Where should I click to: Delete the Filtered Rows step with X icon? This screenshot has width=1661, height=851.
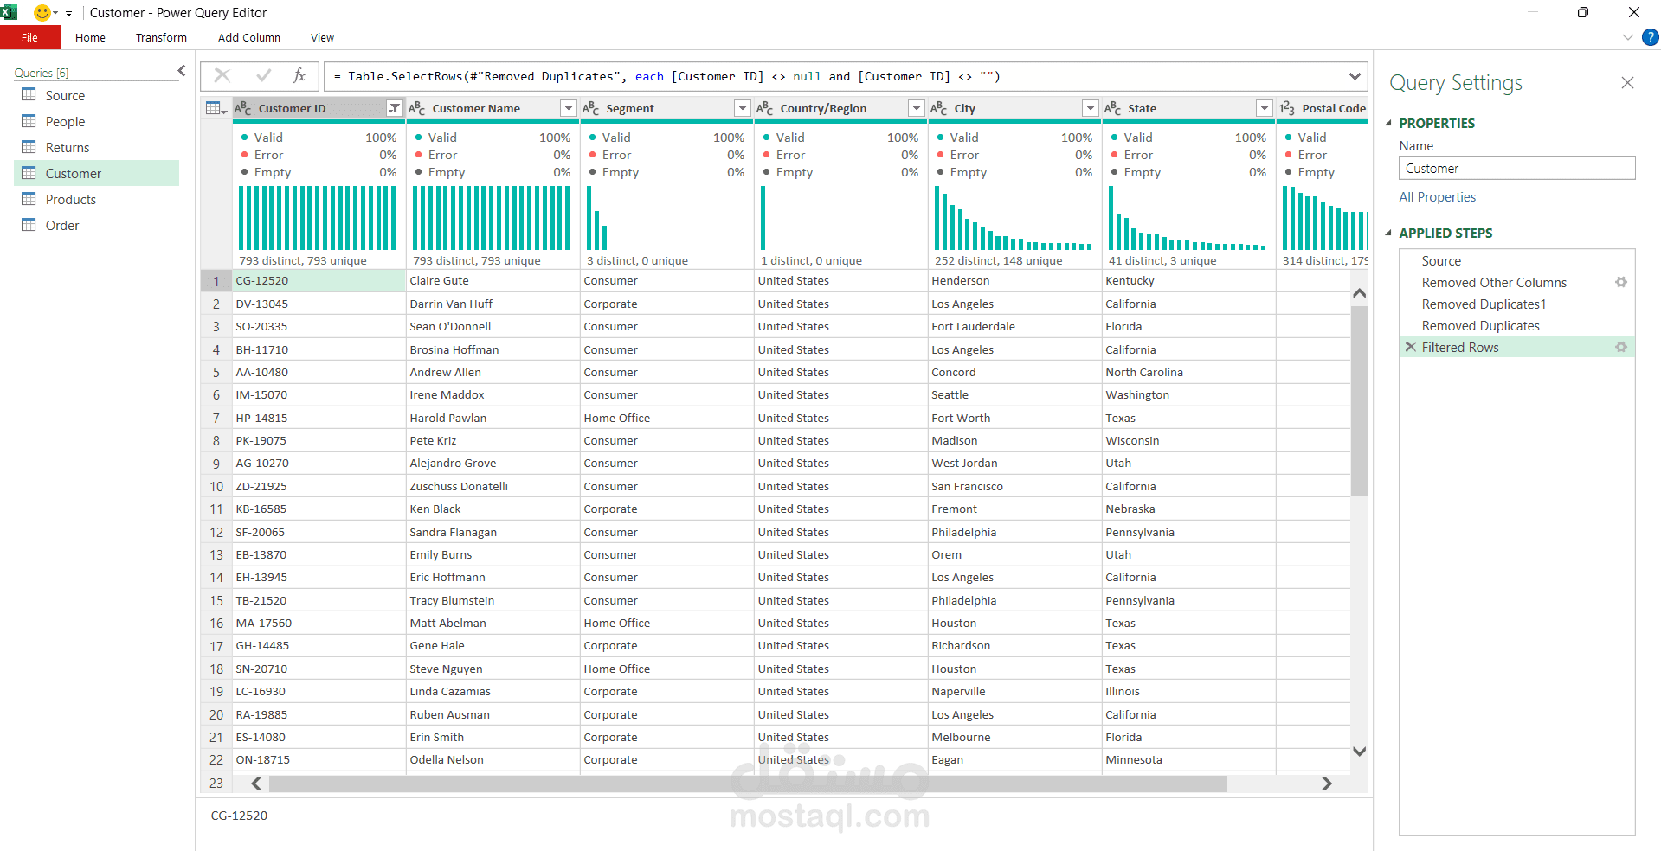[1411, 347]
